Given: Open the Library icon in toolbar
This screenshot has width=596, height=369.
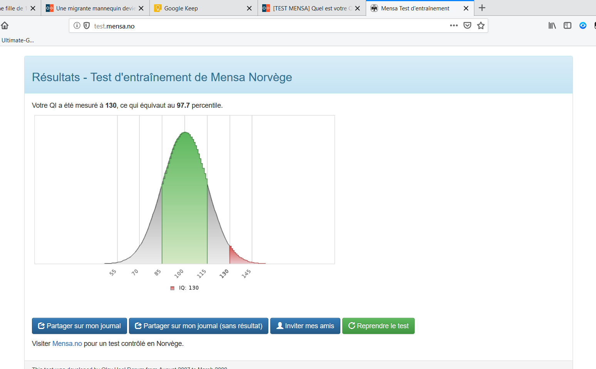Looking at the screenshot, I should pyautogui.click(x=552, y=25).
